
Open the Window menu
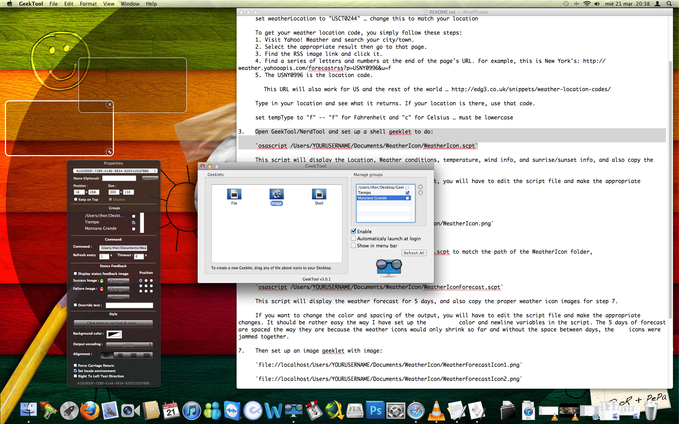(x=130, y=4)
